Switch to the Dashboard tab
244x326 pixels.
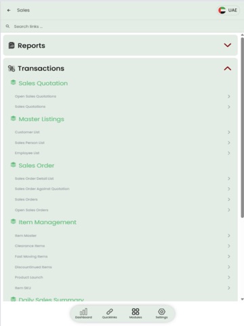tap(83, 314)
